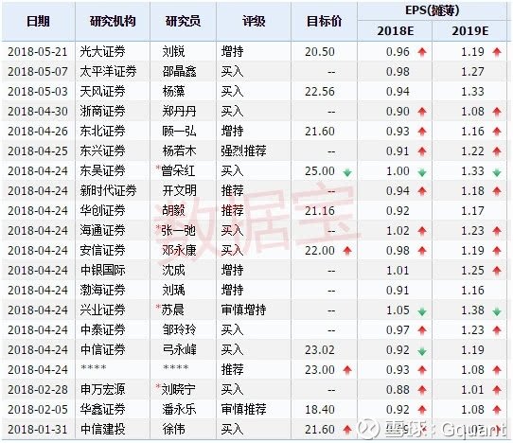Click target price 23.02
Screen dimensions: 513x443
[x=320, y=349]
